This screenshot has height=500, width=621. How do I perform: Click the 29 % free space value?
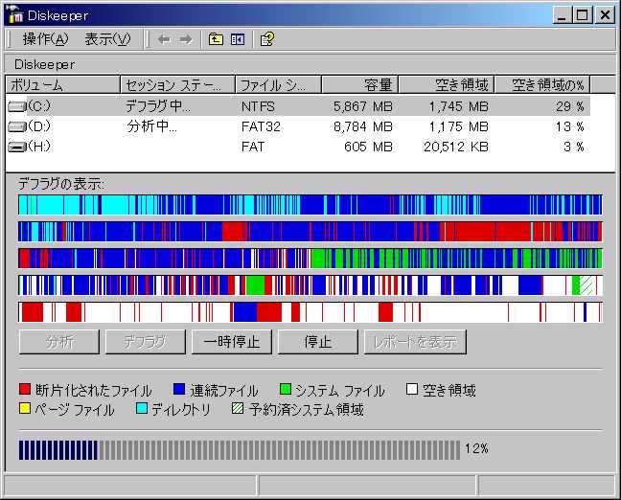click(x=570, y=106)
